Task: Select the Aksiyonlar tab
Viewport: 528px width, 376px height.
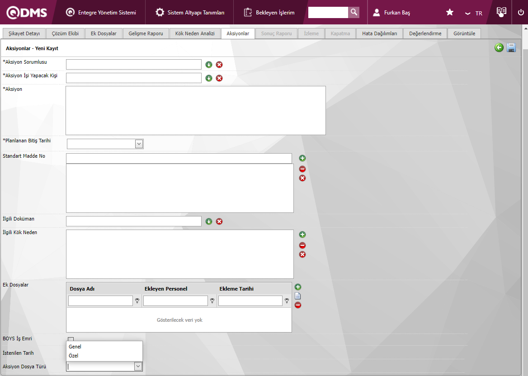Action: pyautogui.click(x=238, y=33)
